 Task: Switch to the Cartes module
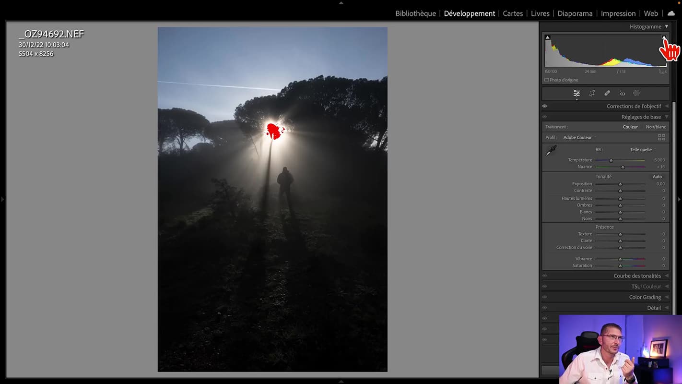(513, 13)
